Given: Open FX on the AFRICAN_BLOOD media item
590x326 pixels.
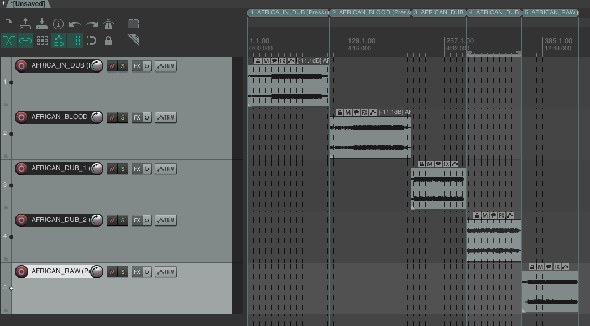Looking at the screenshot, I should [x=364, y=112].
